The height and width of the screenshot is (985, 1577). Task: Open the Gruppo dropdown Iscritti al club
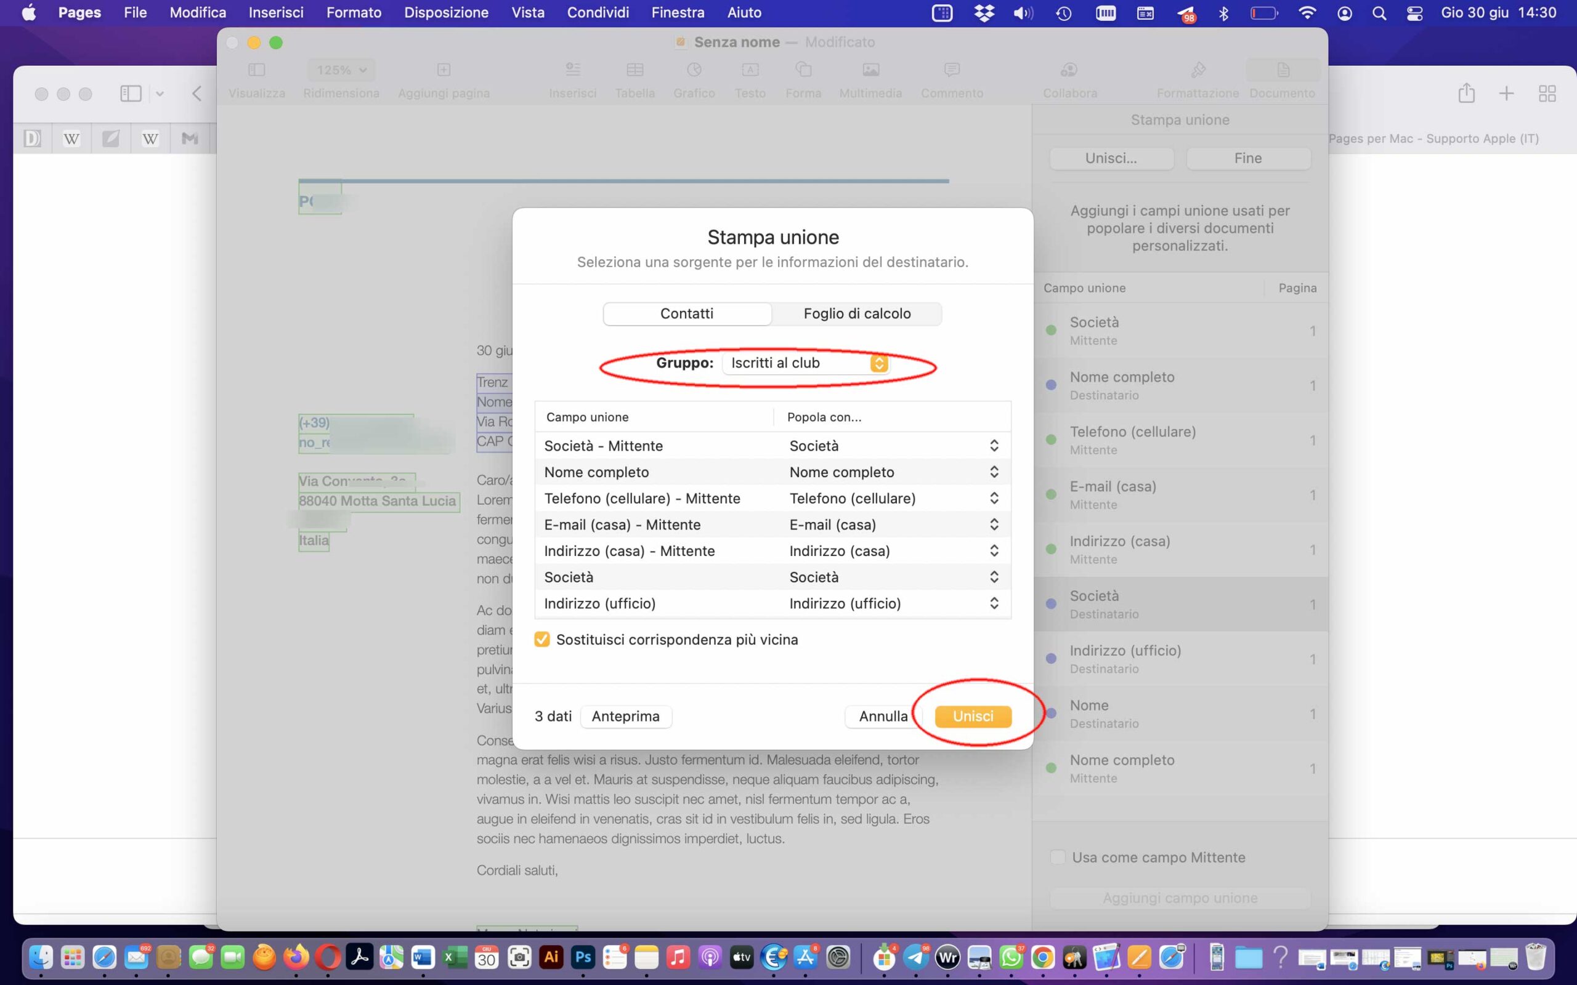[806, 363]
